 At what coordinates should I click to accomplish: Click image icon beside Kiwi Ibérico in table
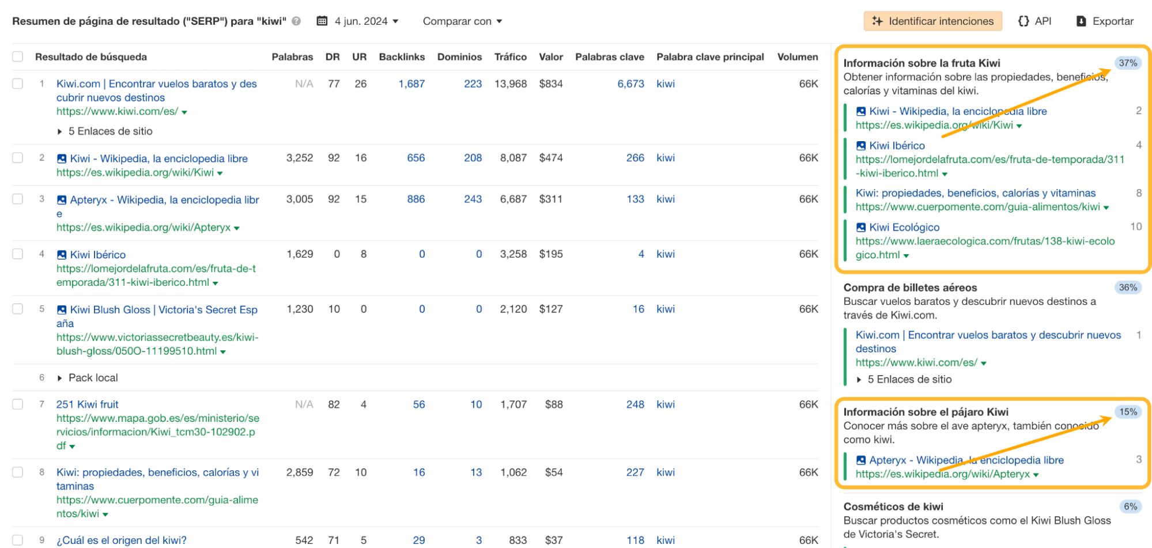[x=62, y=255]
